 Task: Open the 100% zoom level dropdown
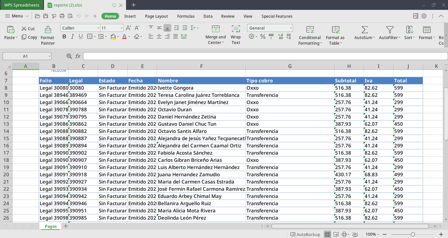click(x=373, y=234)
